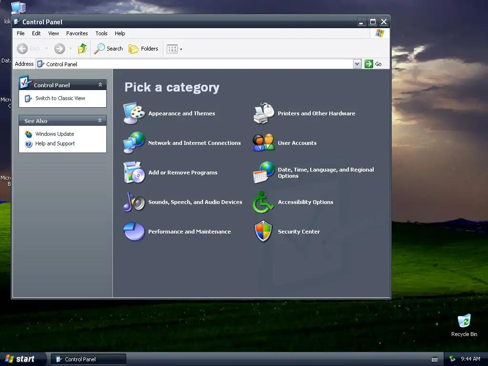Click the Forward arrow toolbar button

coord(60,49)
